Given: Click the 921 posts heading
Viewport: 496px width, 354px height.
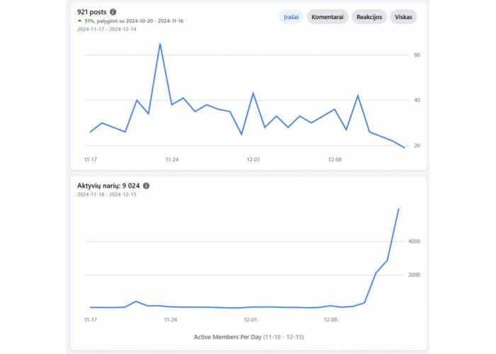Looking at the screenshot, I should click(92, 12).
